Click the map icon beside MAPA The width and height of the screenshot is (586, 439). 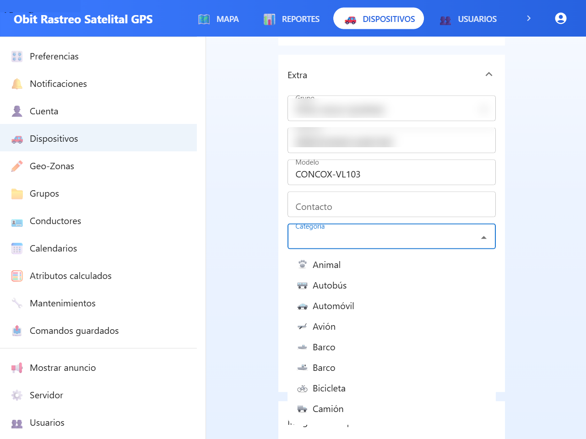click(x=204, y=19)
